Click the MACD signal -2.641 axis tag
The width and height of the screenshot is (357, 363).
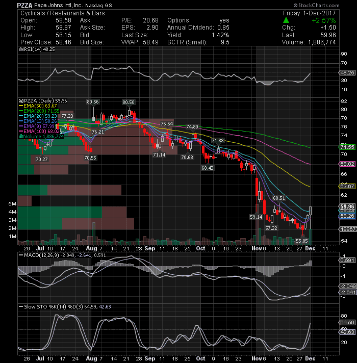[347, 293]
